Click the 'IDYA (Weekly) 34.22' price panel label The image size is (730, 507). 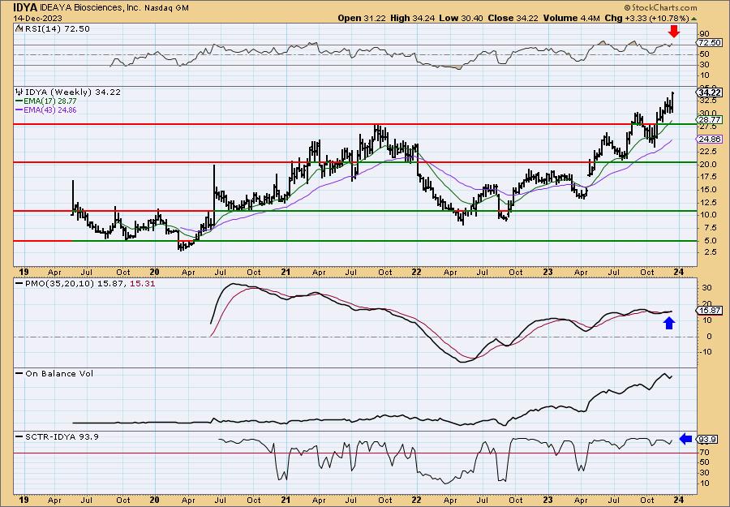[73, 92]
